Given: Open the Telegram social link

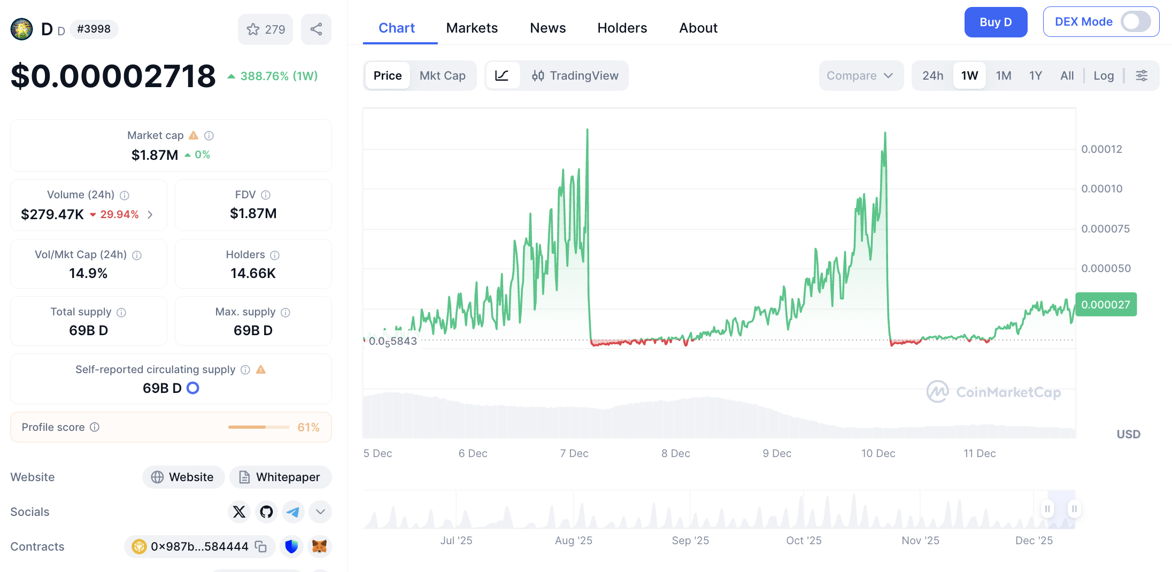Looking at the screenshot, I should tap(293, 512).
